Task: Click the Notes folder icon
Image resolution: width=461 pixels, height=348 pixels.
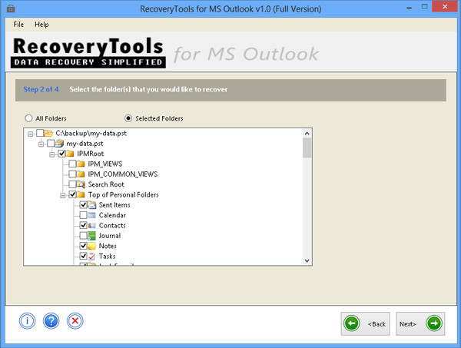Action: pyautogui.click(x=91, y=246)
